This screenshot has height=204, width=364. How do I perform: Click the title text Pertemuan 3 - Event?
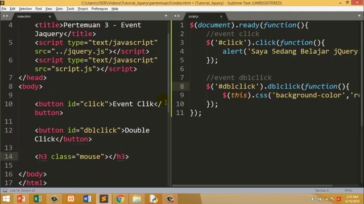tap(102, 25)
